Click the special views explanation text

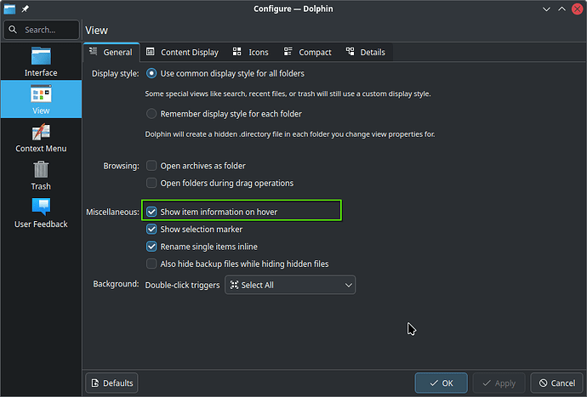point(288,94)
